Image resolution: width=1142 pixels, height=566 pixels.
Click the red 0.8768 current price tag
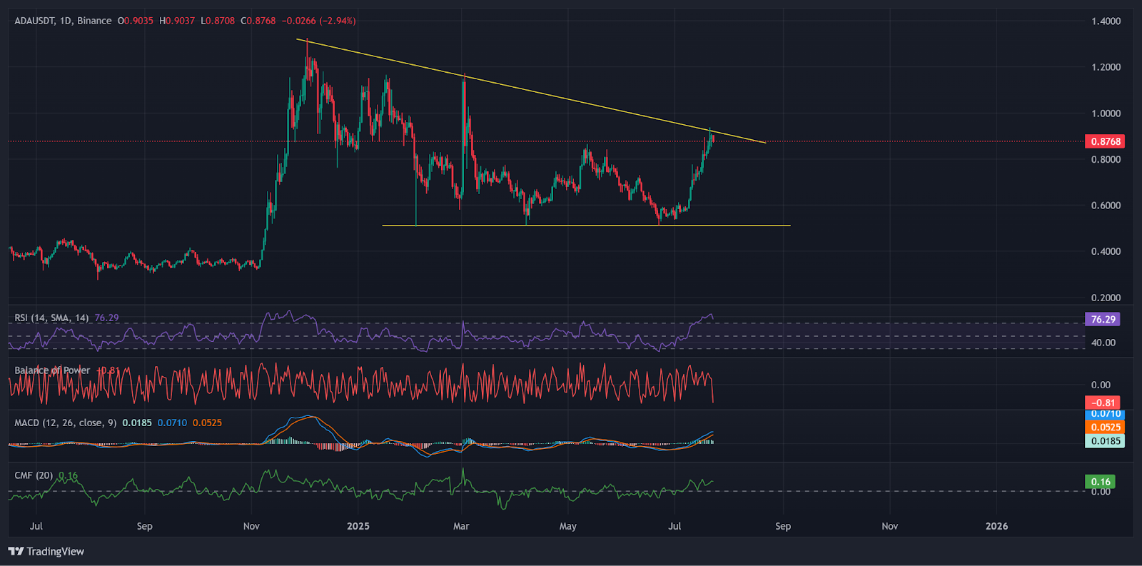coord(1104,141)
